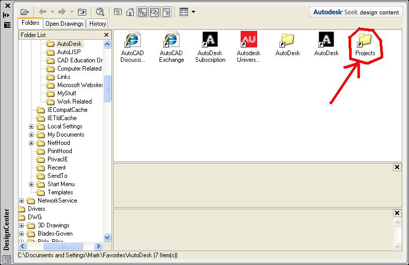Click the Up one folder level icon
409x265 pixels.
tap(82, 12)
